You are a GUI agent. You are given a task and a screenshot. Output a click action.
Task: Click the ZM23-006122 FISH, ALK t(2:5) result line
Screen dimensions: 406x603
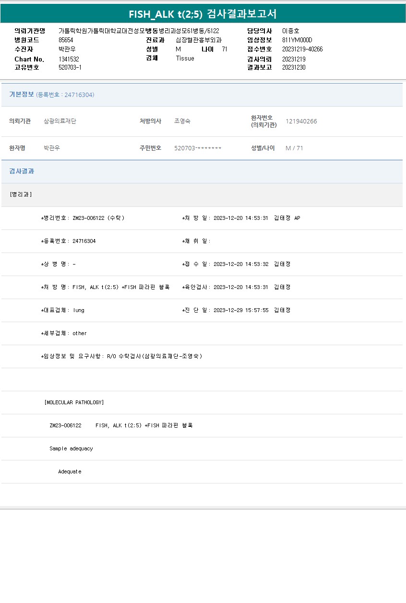pyautogui.click(x=121, y=425)
